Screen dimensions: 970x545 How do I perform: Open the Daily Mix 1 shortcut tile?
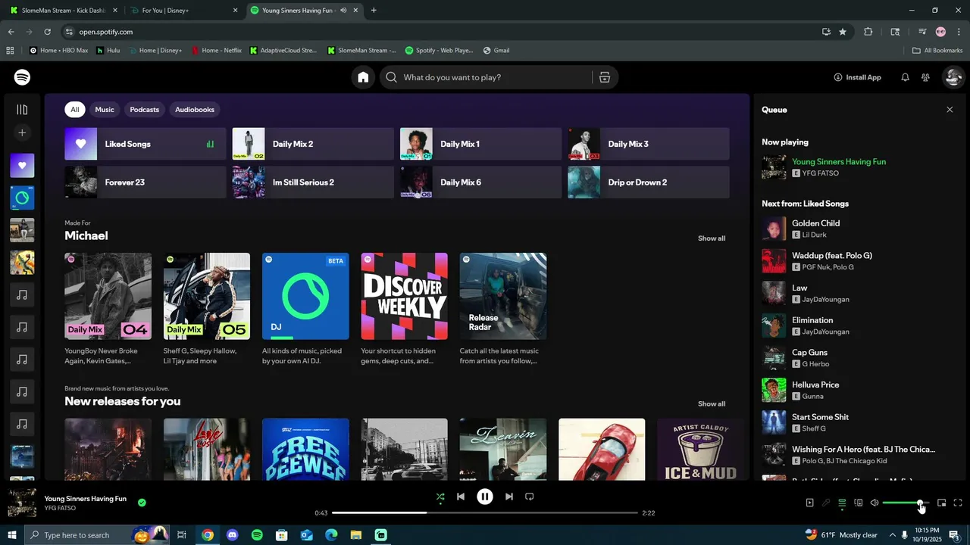[x=480, y=144]
